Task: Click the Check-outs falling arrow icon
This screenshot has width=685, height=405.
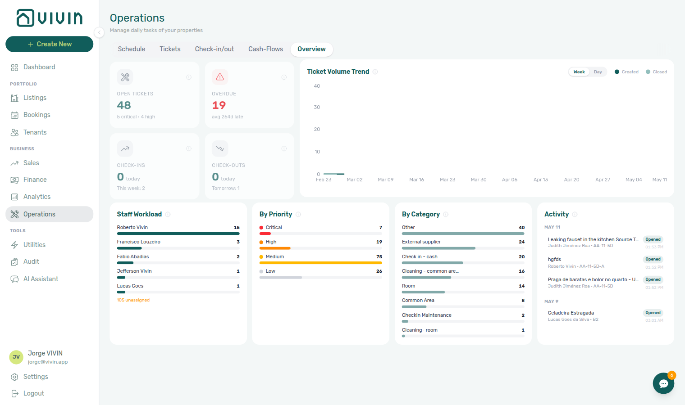Action: 220,148
